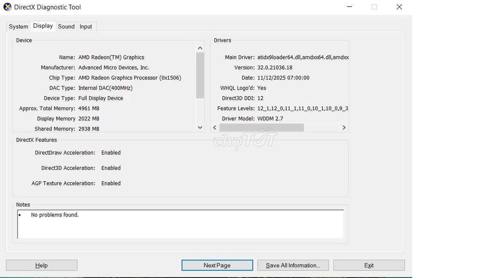Click the Help button
This screenshot has height=278, width=491.
42,265
